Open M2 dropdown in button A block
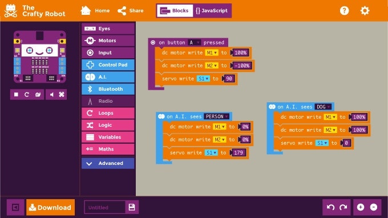 click(212, 66)
